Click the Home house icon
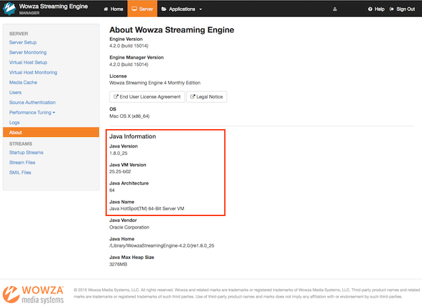The height and width of the screenshot is (305, 422). [107, 9]
